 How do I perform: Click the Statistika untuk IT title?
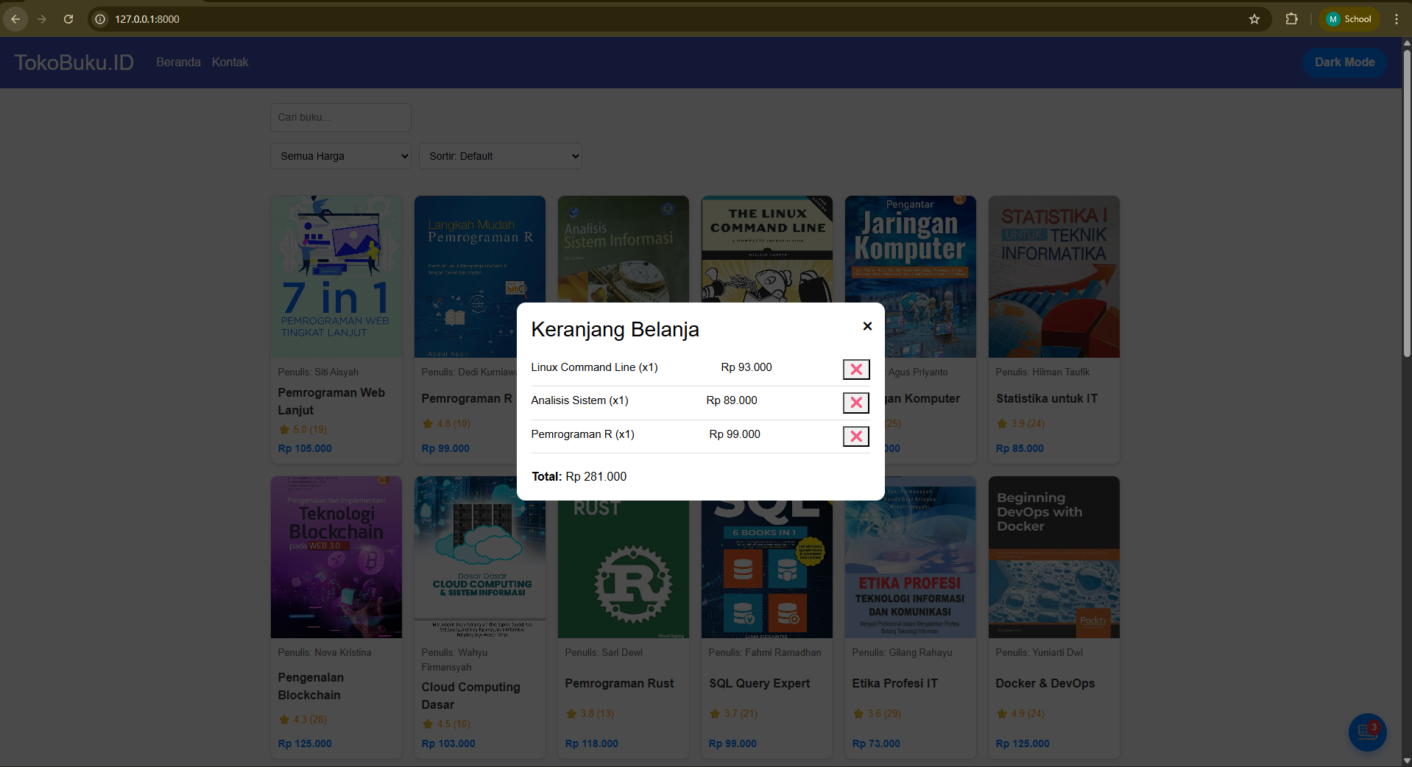(1046, 398)
